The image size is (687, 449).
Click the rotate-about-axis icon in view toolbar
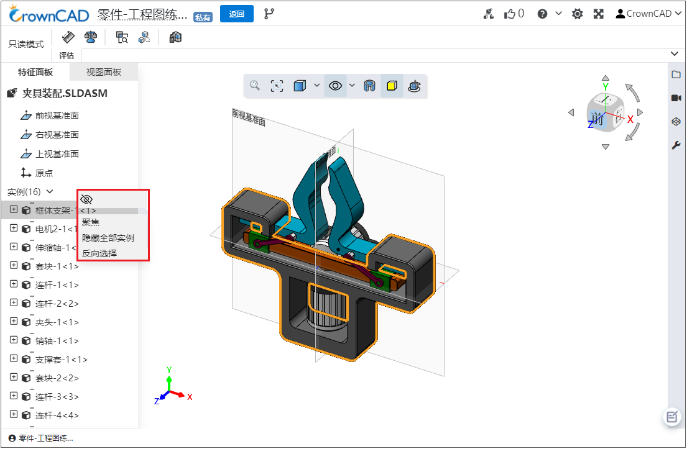tap(414, 86)
